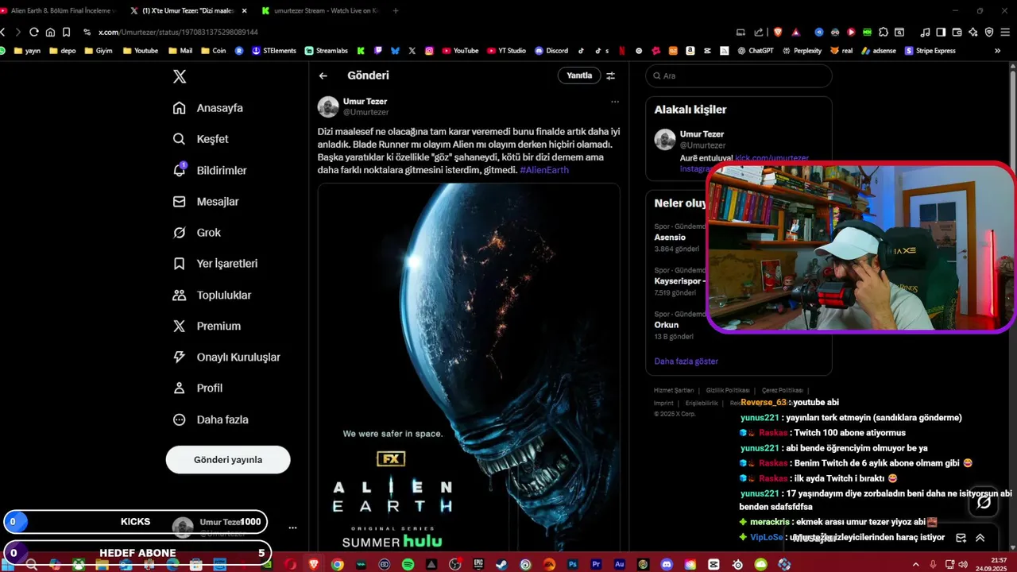Image resolution: width=1017 pixels, height=572 pixels.
Task: Open Bildirimler notifications
Action: click(210, 170)
